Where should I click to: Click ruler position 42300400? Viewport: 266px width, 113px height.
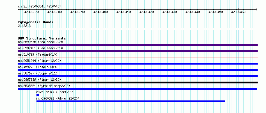(101, 12)
